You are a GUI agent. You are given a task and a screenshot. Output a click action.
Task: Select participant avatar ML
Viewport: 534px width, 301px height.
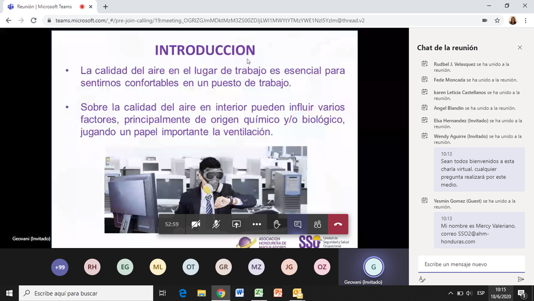[x=158, y=267]
